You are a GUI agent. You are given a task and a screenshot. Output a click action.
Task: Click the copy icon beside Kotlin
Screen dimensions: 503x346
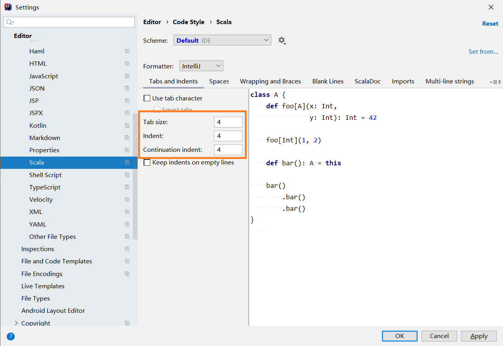pos(127,125)
